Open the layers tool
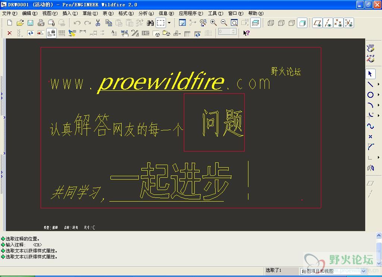This screenshot has height=277, width=382. (x=256, y=23)
